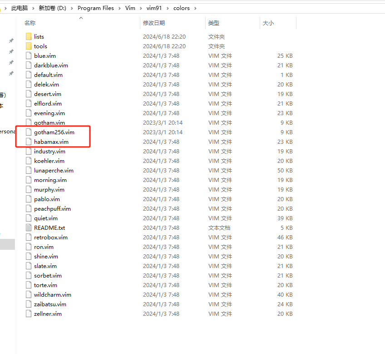Navigate to 新加卷 (D:) breadcrumb
385x354 pixels.
[x=52, y=8]
